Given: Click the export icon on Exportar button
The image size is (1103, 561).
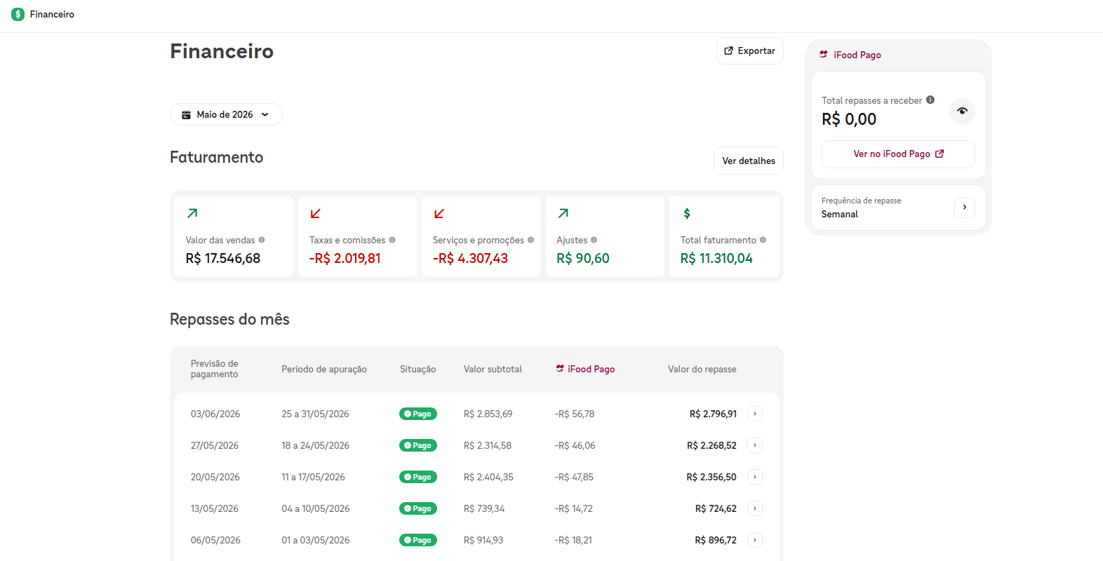Looking at the screenshot, I should tap(728, 50).
